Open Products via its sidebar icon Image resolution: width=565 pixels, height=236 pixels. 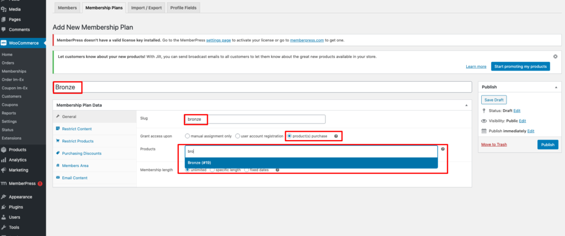pyautogui.click(x=4, y=149)
